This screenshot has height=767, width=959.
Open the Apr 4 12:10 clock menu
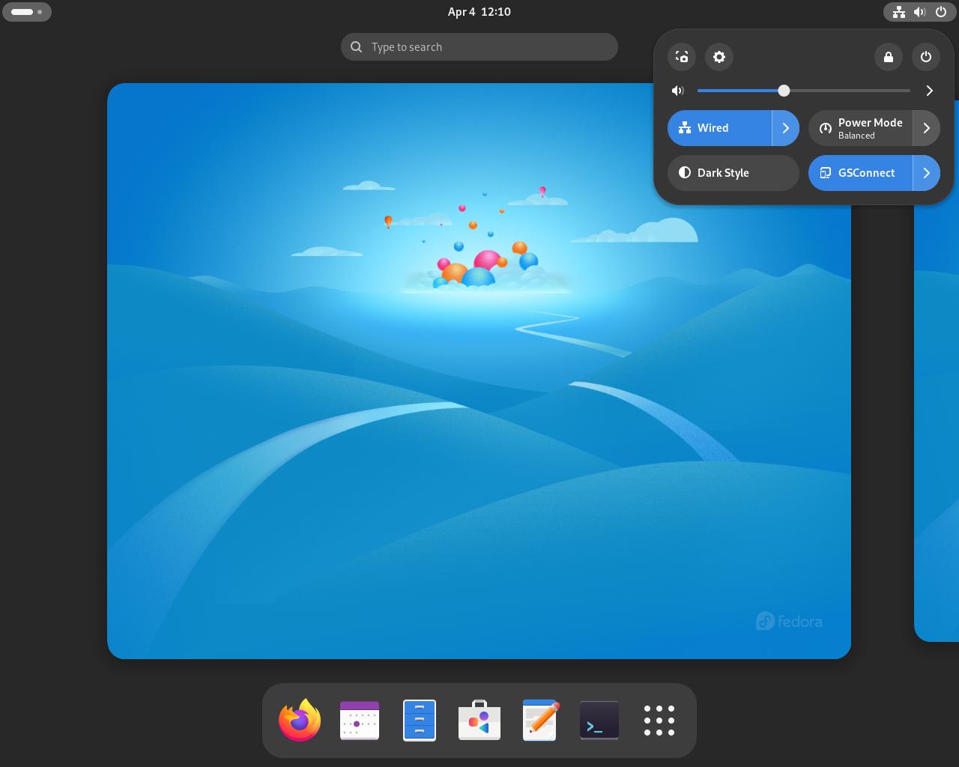click(479, 12)
